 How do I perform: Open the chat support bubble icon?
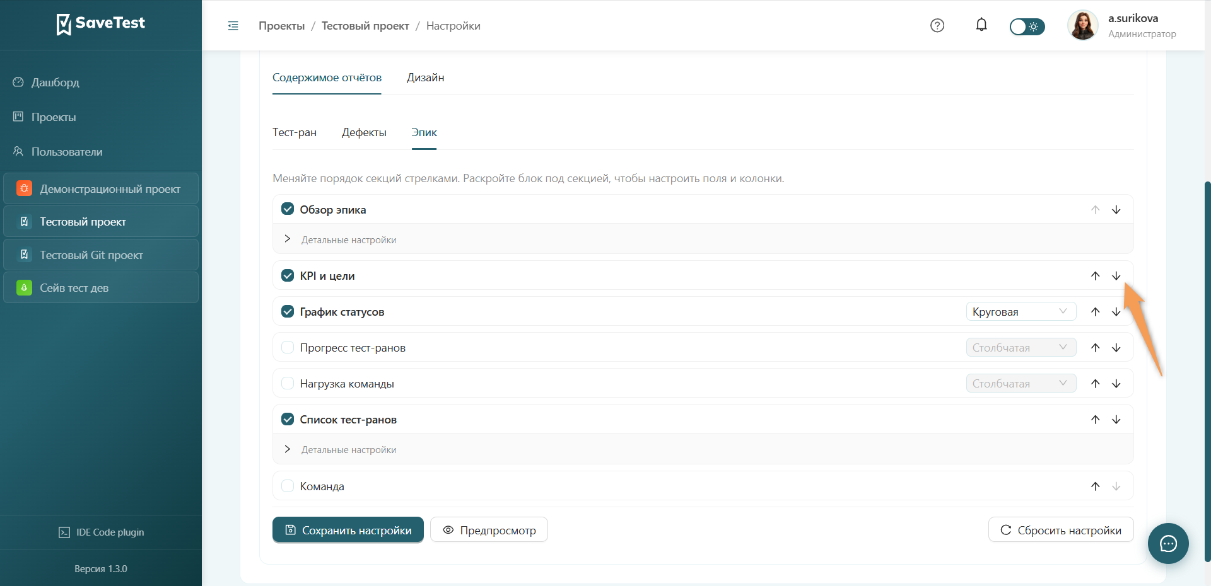(x=1168, y=543)
